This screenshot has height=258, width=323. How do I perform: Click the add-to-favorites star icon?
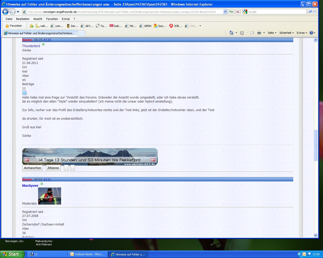tap(32, 26)
